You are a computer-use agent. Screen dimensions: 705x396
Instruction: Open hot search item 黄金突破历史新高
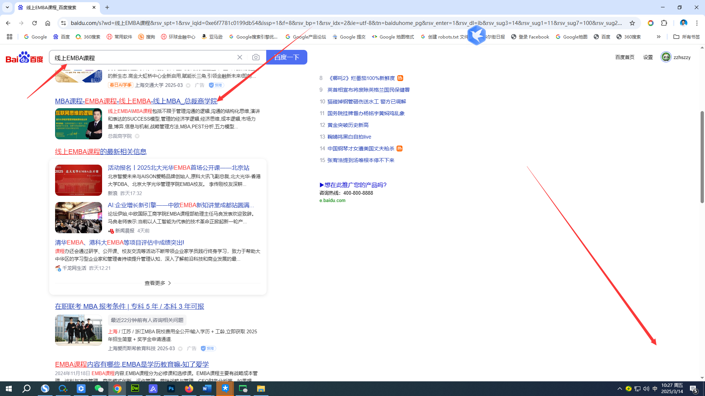tap(348, 125)
